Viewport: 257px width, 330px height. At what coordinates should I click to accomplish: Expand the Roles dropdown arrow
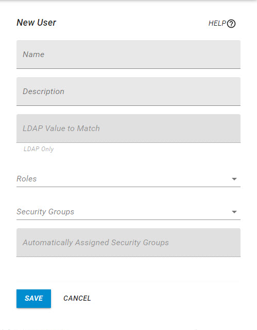tap(234, 179)
